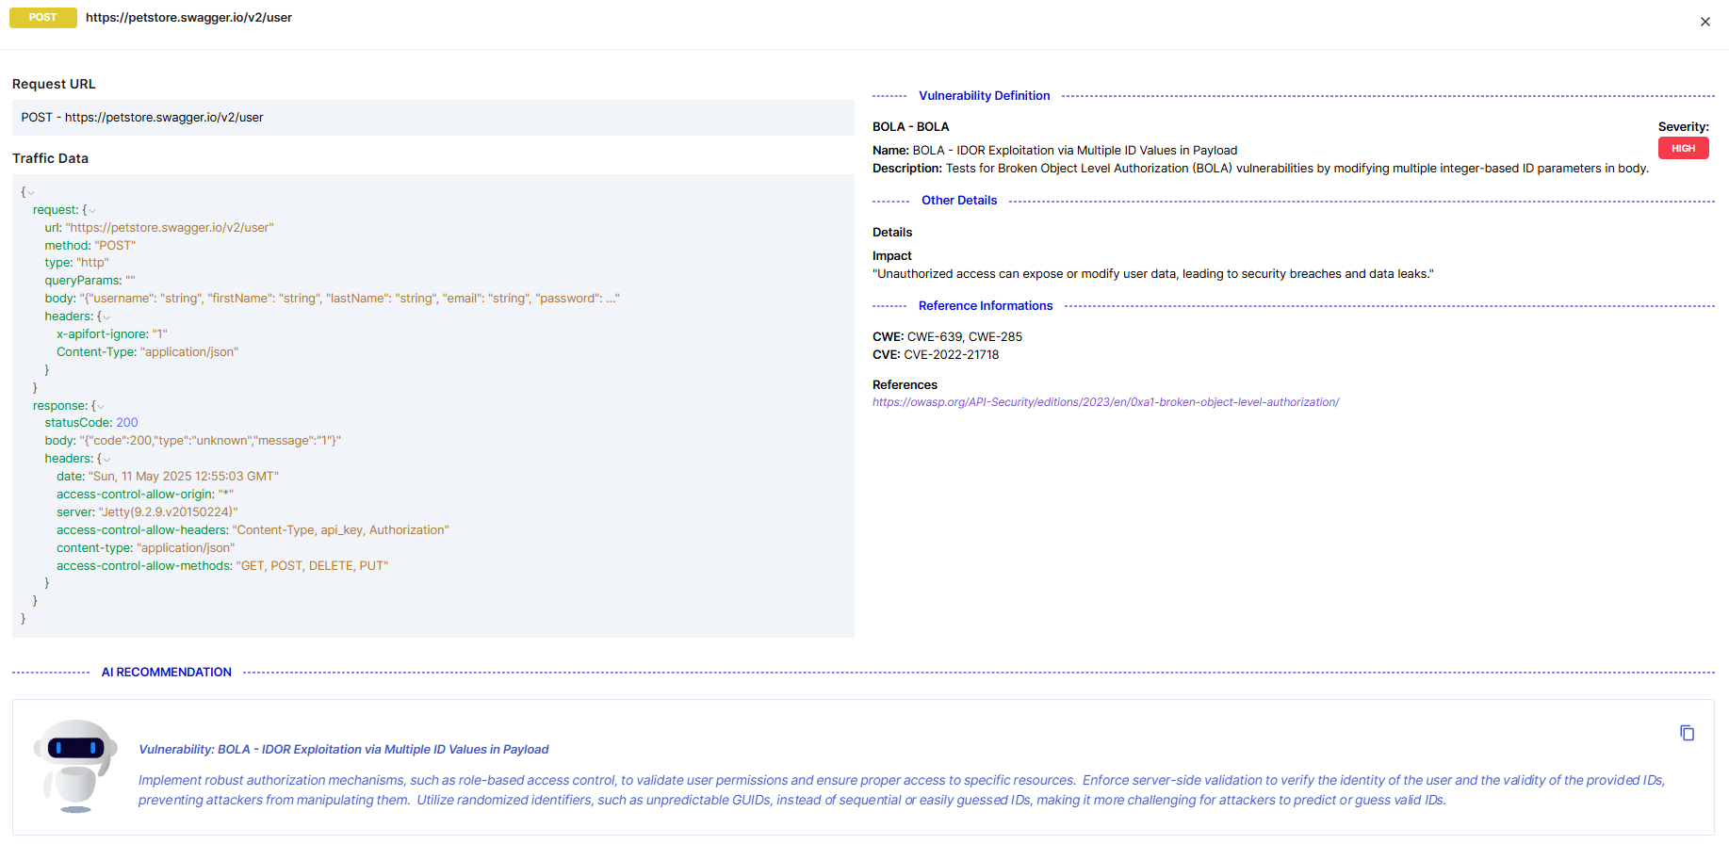The image size is (1729, 844).
Task: Select the Other Details section heading
Action: (958, 201)
